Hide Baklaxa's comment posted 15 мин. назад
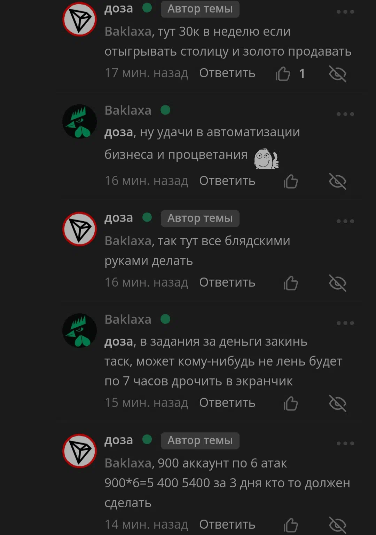 338,403
